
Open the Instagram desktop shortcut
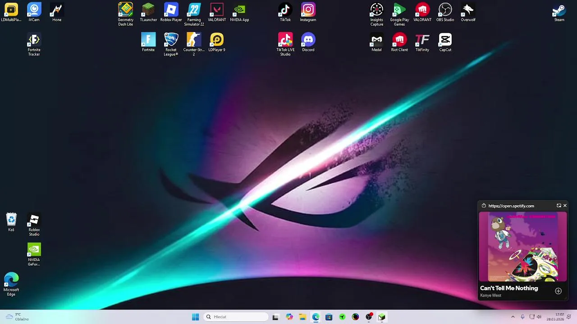(x=308, y=12)
